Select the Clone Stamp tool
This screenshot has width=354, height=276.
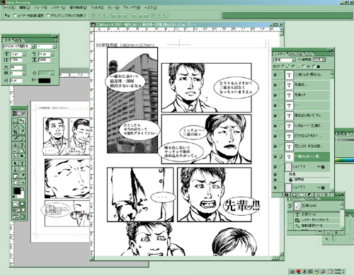click(x=16, y=144)
